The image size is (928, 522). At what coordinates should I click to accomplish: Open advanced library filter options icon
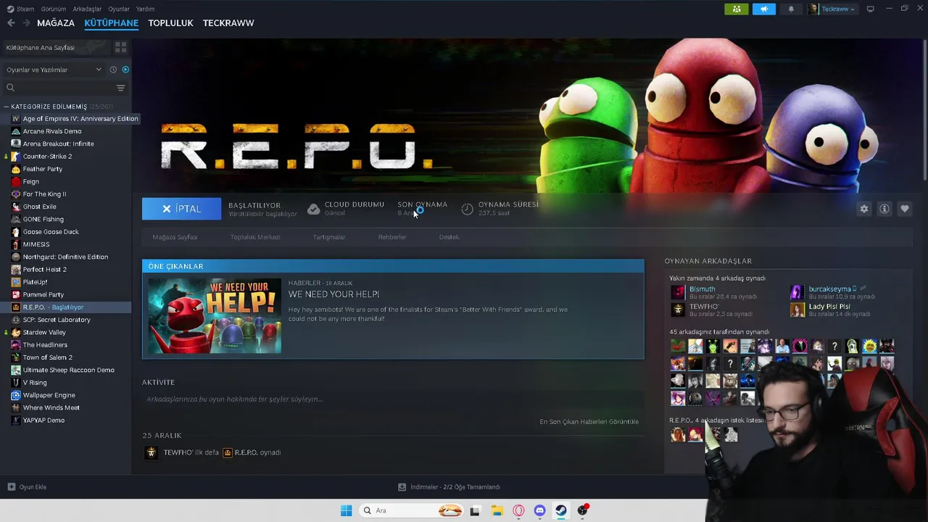point(120,88)
